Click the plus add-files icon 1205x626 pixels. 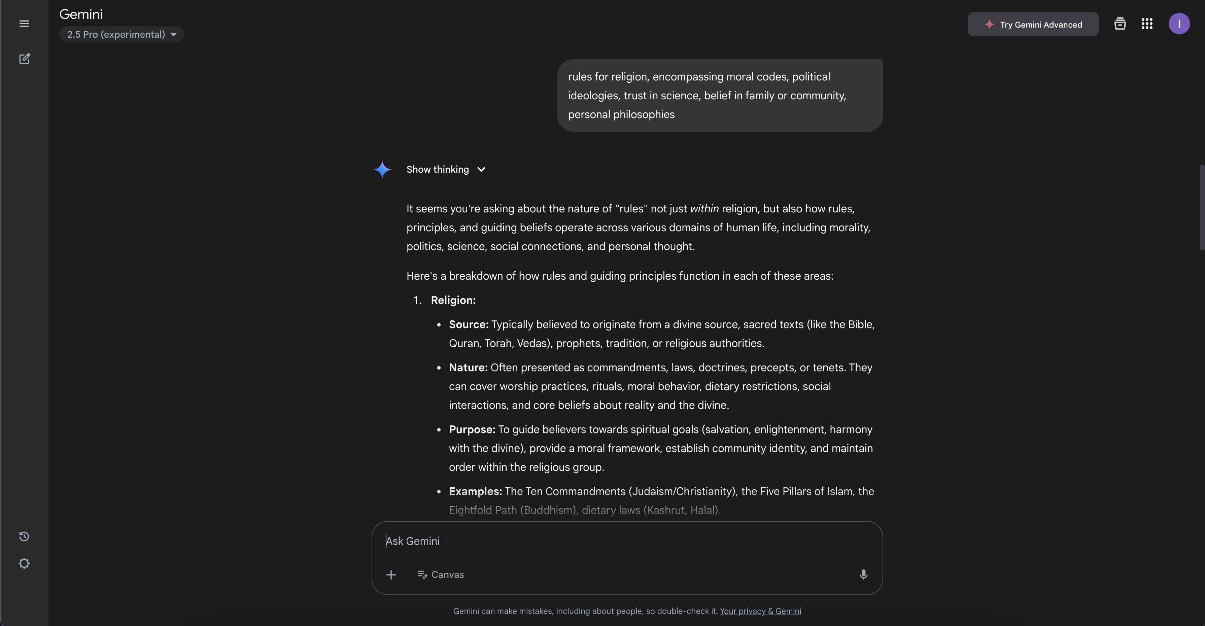[391, 575]
